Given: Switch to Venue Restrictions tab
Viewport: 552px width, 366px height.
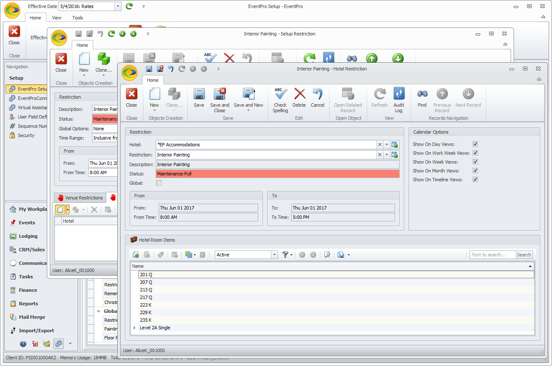Looking at the screenshot, I should tap(80, 198).
